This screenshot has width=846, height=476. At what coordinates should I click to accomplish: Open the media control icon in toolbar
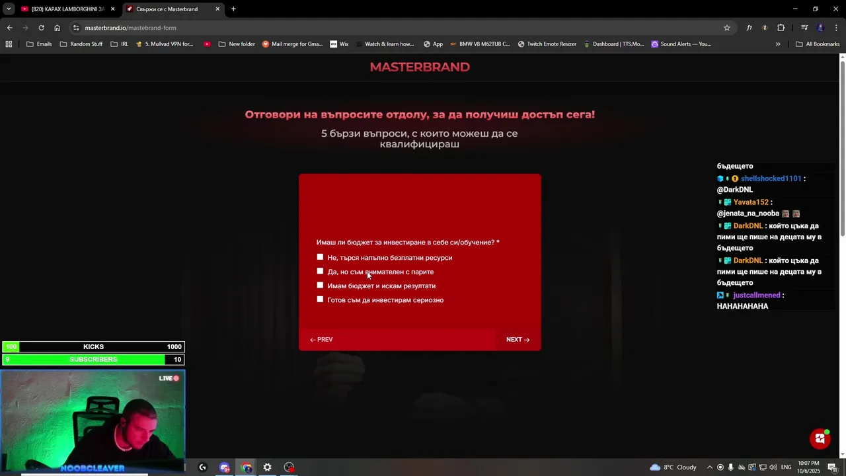pos(804,28)
